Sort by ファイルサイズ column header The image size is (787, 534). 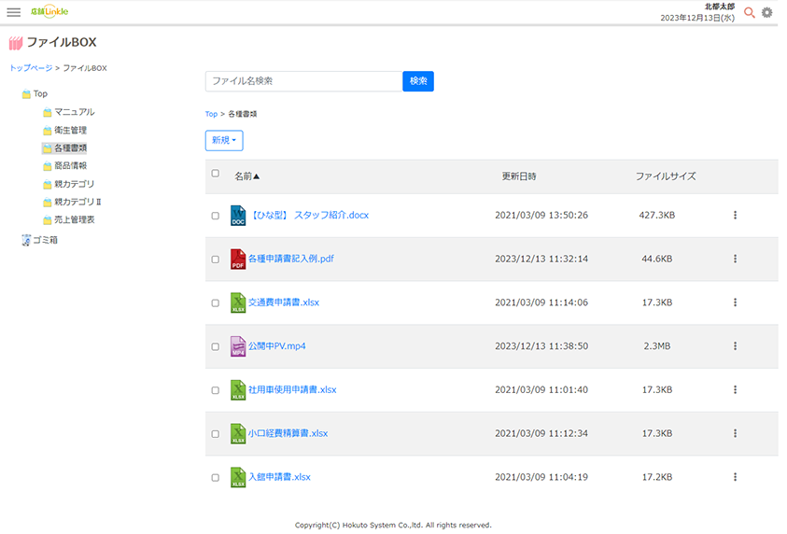[x=666, y=176]
